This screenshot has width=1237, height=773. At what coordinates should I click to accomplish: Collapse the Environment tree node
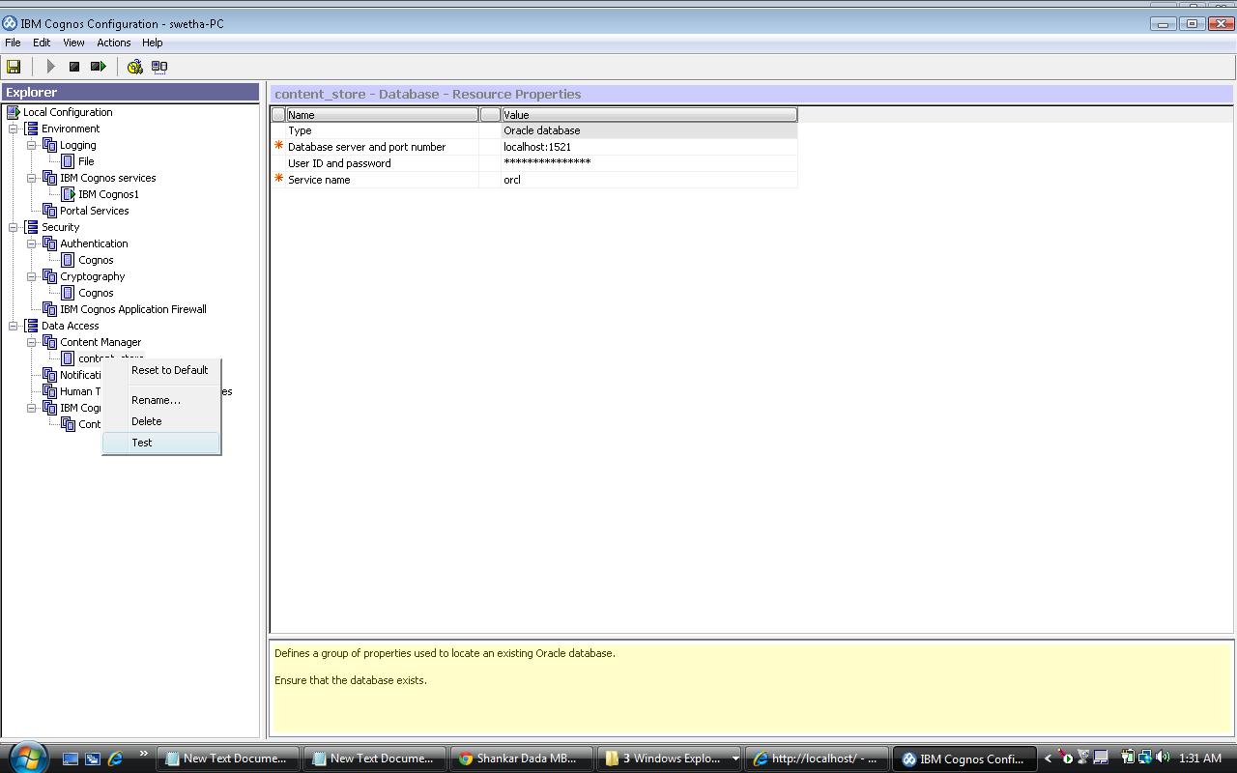click(x=14, y=129)
